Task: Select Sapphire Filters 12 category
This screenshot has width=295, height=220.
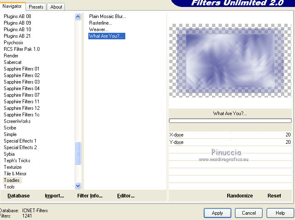Action: (22, 108)
